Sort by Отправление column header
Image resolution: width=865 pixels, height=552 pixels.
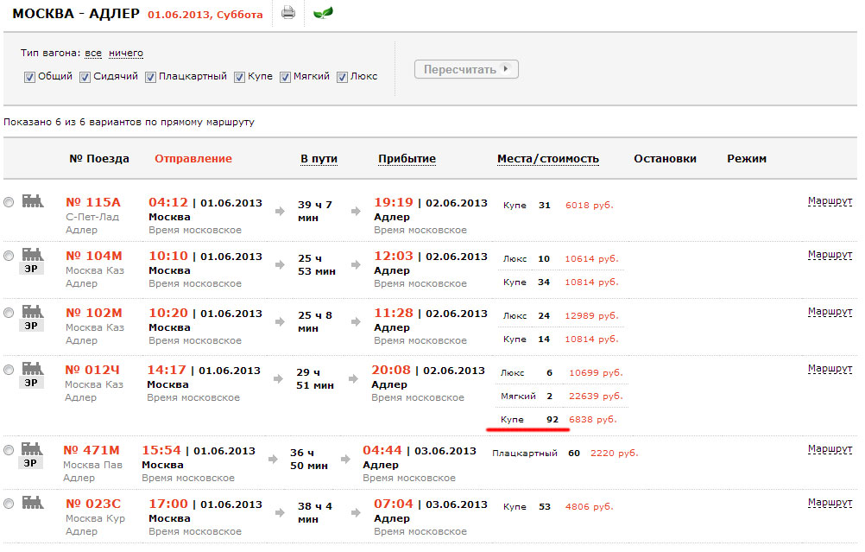point(193,159)
